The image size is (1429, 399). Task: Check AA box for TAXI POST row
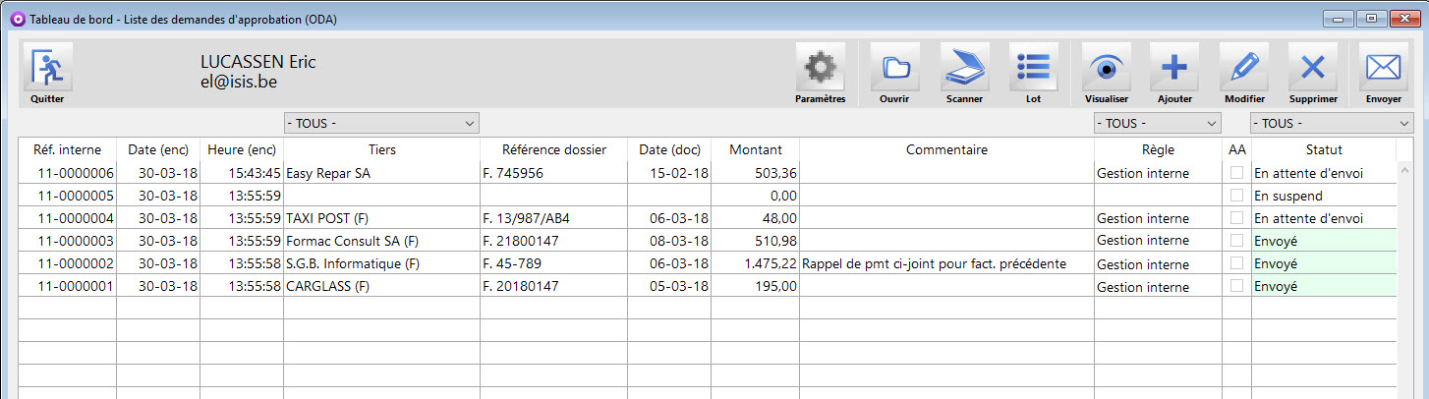(x=1236, y=218)
